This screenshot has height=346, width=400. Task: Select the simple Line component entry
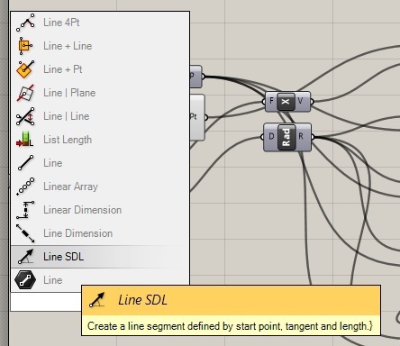[100, 163]
